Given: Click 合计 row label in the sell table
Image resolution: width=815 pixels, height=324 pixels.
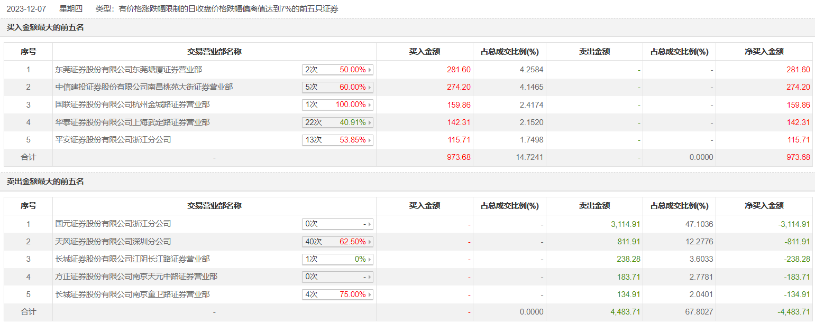Looking at the screenshot, I should pos(29,312).
